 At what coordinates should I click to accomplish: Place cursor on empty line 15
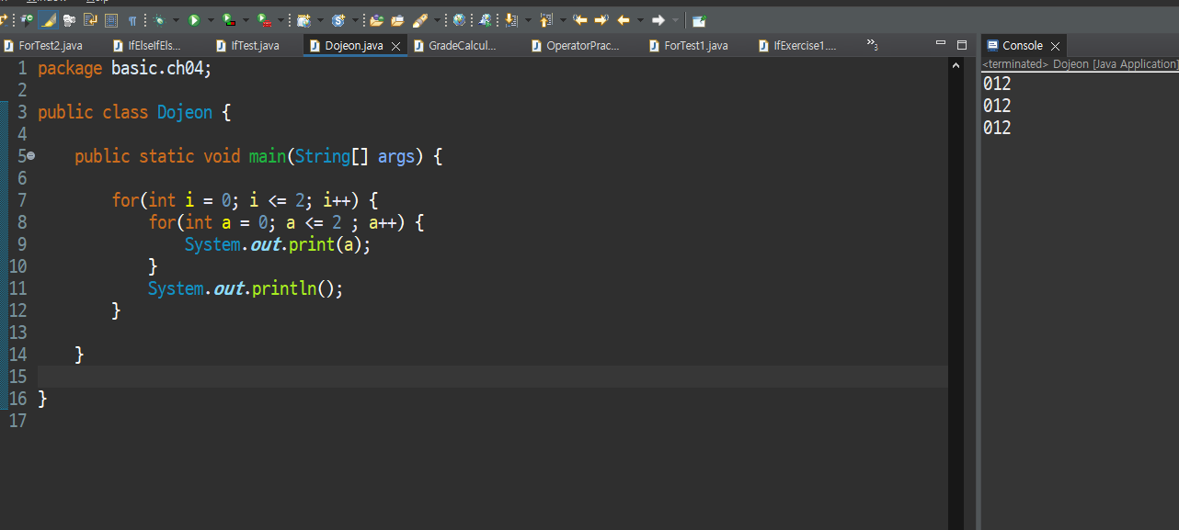[492, 377]
